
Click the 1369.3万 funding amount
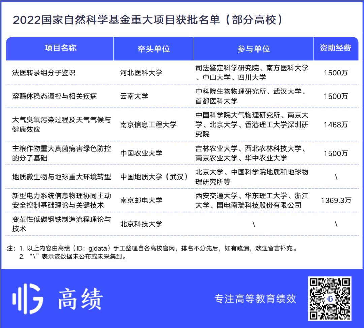(336, 200)
